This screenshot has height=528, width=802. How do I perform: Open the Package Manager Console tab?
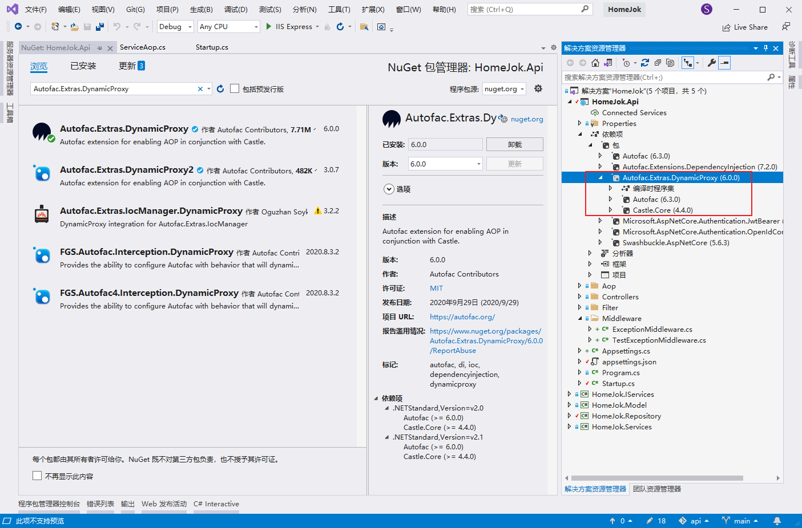click(x=49, y=504)
